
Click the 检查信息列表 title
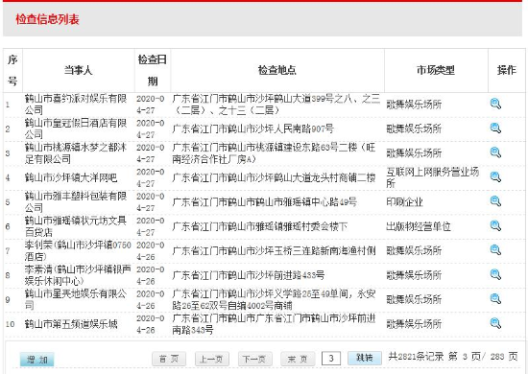(47, 19)
